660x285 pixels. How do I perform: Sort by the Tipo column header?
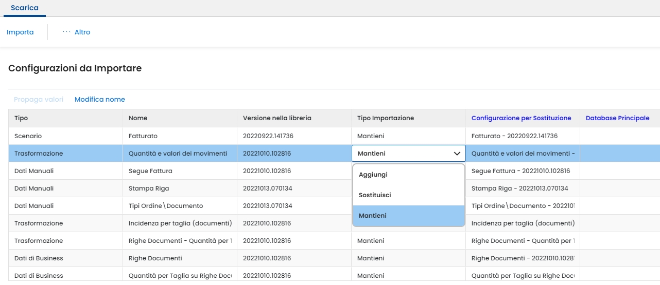pos(21,118)
